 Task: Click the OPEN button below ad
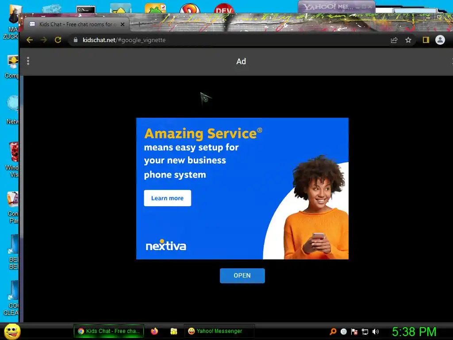(242, 275)
